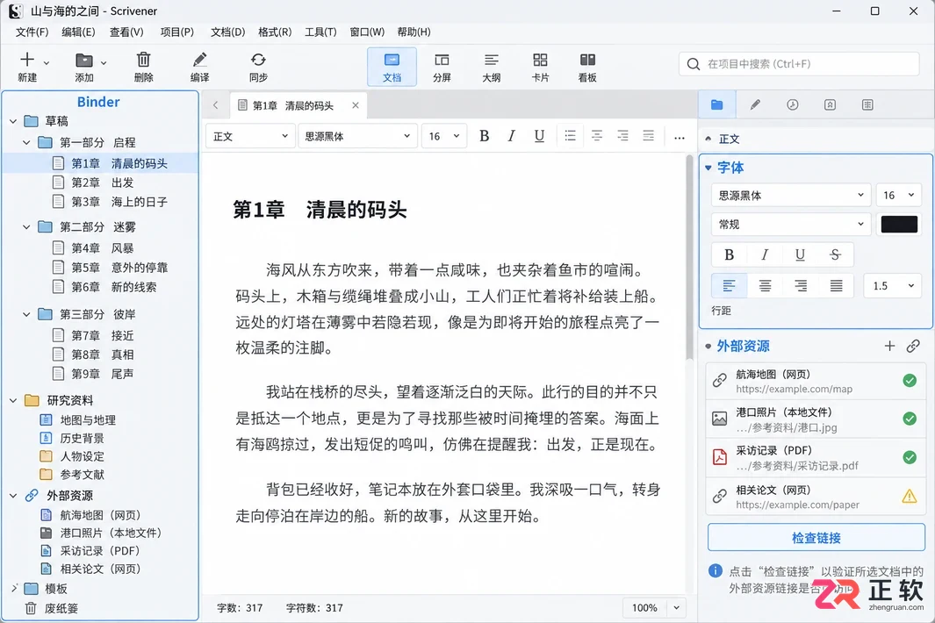Collapse the 草稿 folder in Binder
This screenshot has height=623, width=935.
click(13, 122)
